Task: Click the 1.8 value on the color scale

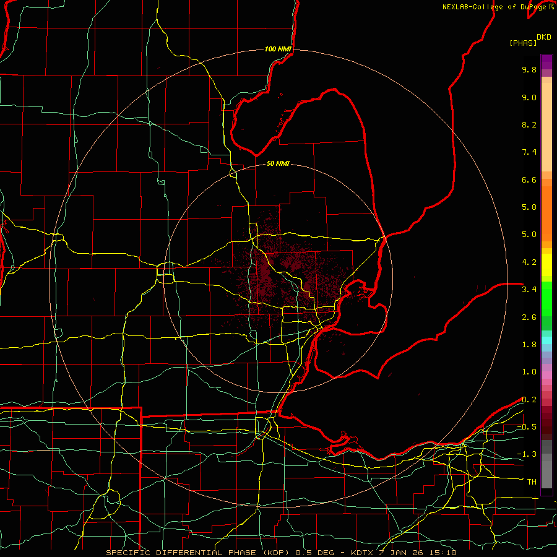Action: click(x=529, y=345)
